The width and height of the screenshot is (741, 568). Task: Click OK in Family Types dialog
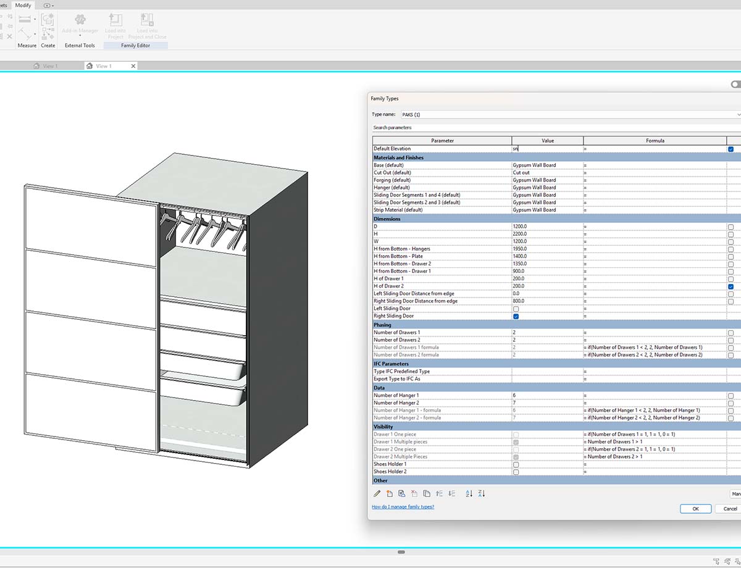[x=695, y=509]
